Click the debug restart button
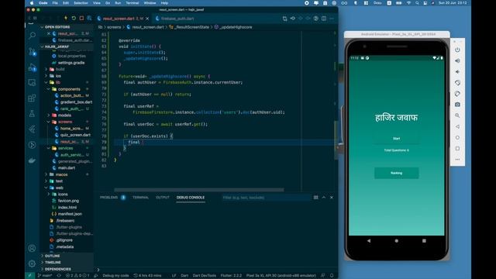Viewport: 496px width, 279px height. click(74, 19)
